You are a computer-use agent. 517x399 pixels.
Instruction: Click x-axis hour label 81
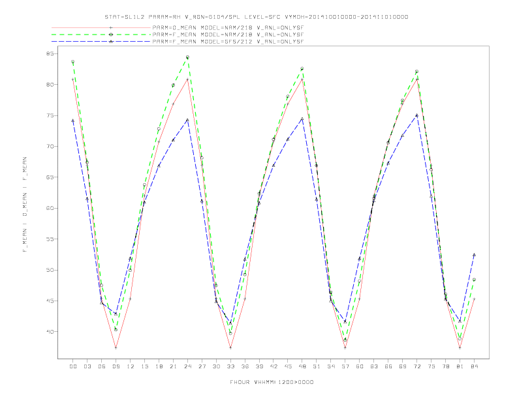coord(460,366)
